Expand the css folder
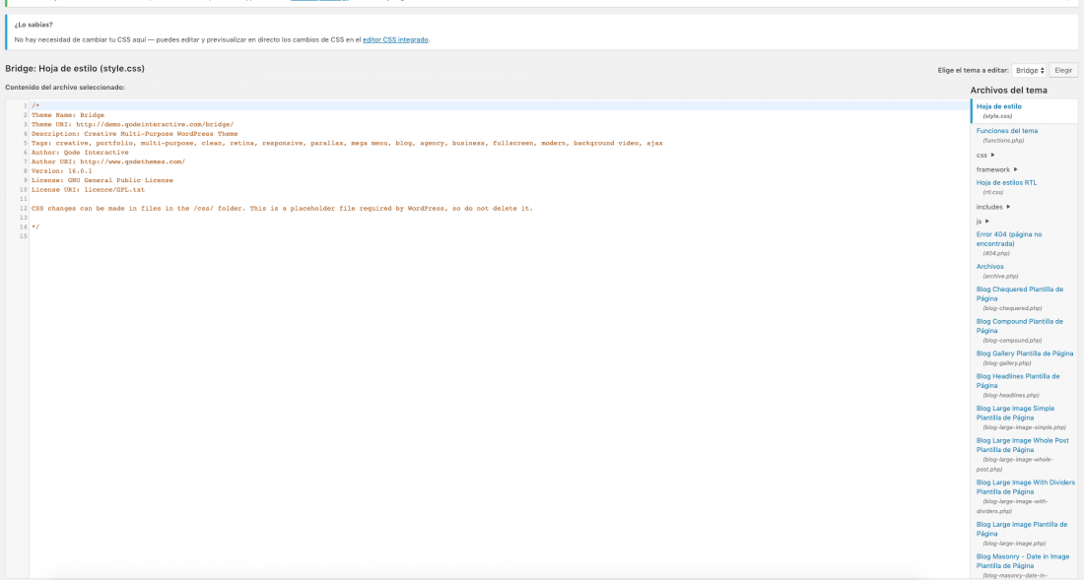Image resolution: width=1084 pixels, height=580 pixels. (x=985, y=156)
